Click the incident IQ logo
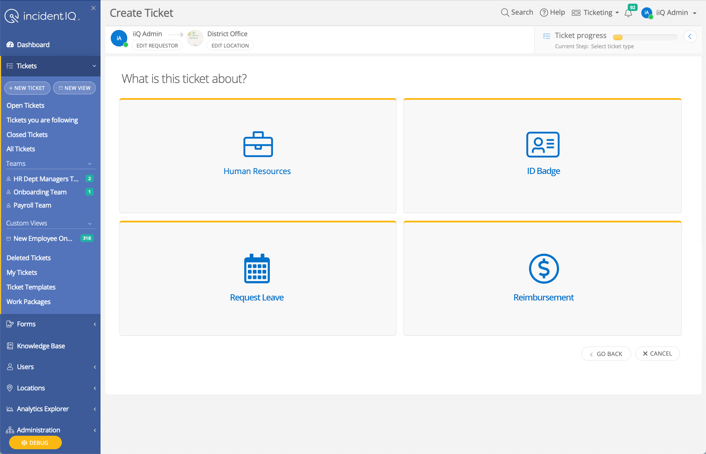The height and width of the screenshot is (454, 706). click(x=41, y=15)
